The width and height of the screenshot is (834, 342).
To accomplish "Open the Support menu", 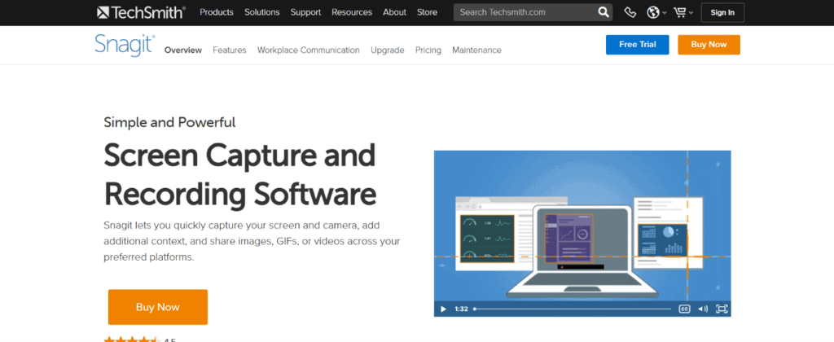I will (x=305, y=12).
